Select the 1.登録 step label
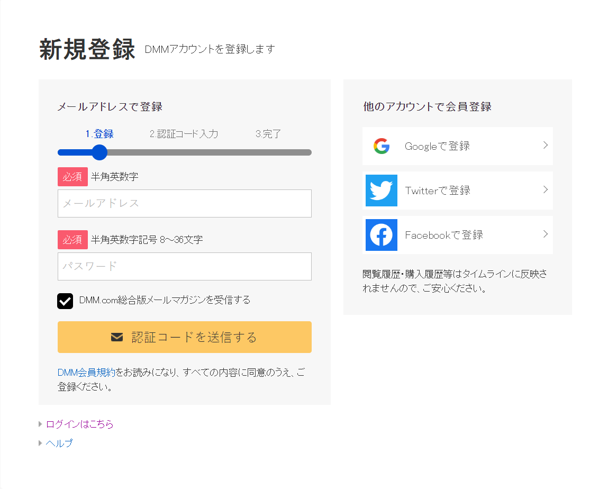608x489 pixels. 99,134
